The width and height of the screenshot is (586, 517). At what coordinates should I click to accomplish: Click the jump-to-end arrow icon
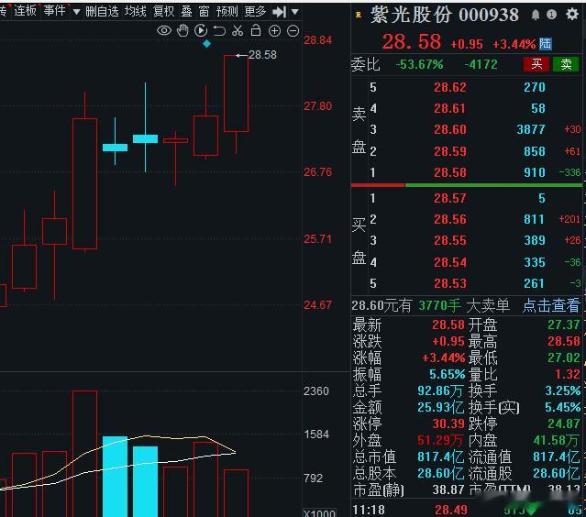[x=279, y=12]
